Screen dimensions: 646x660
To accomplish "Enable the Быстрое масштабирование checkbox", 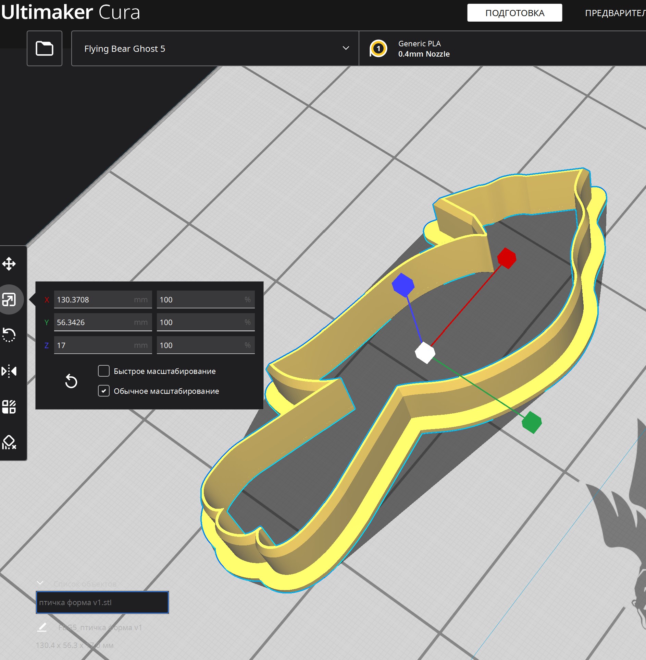I will [x=104, y=371].
